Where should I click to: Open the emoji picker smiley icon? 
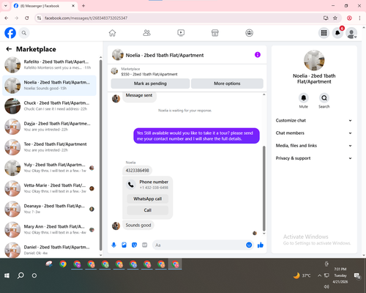[249, 245]
